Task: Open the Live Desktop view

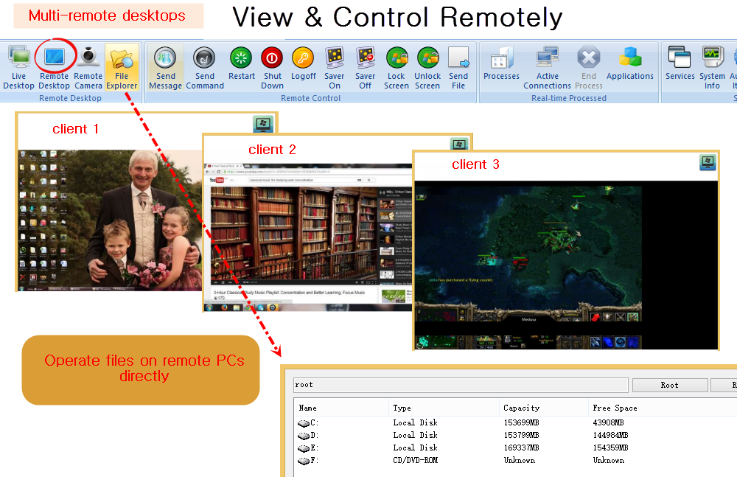Action: click(18, 66)
